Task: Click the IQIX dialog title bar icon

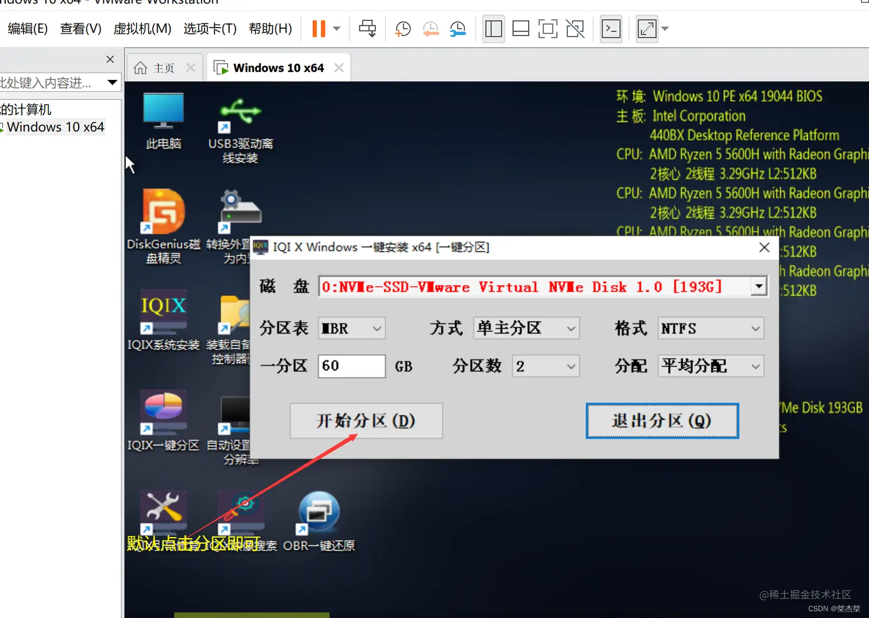Action: [x=260, y=247]
